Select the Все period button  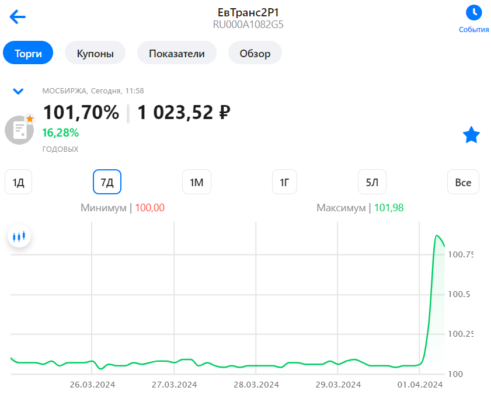coord(463,181)
